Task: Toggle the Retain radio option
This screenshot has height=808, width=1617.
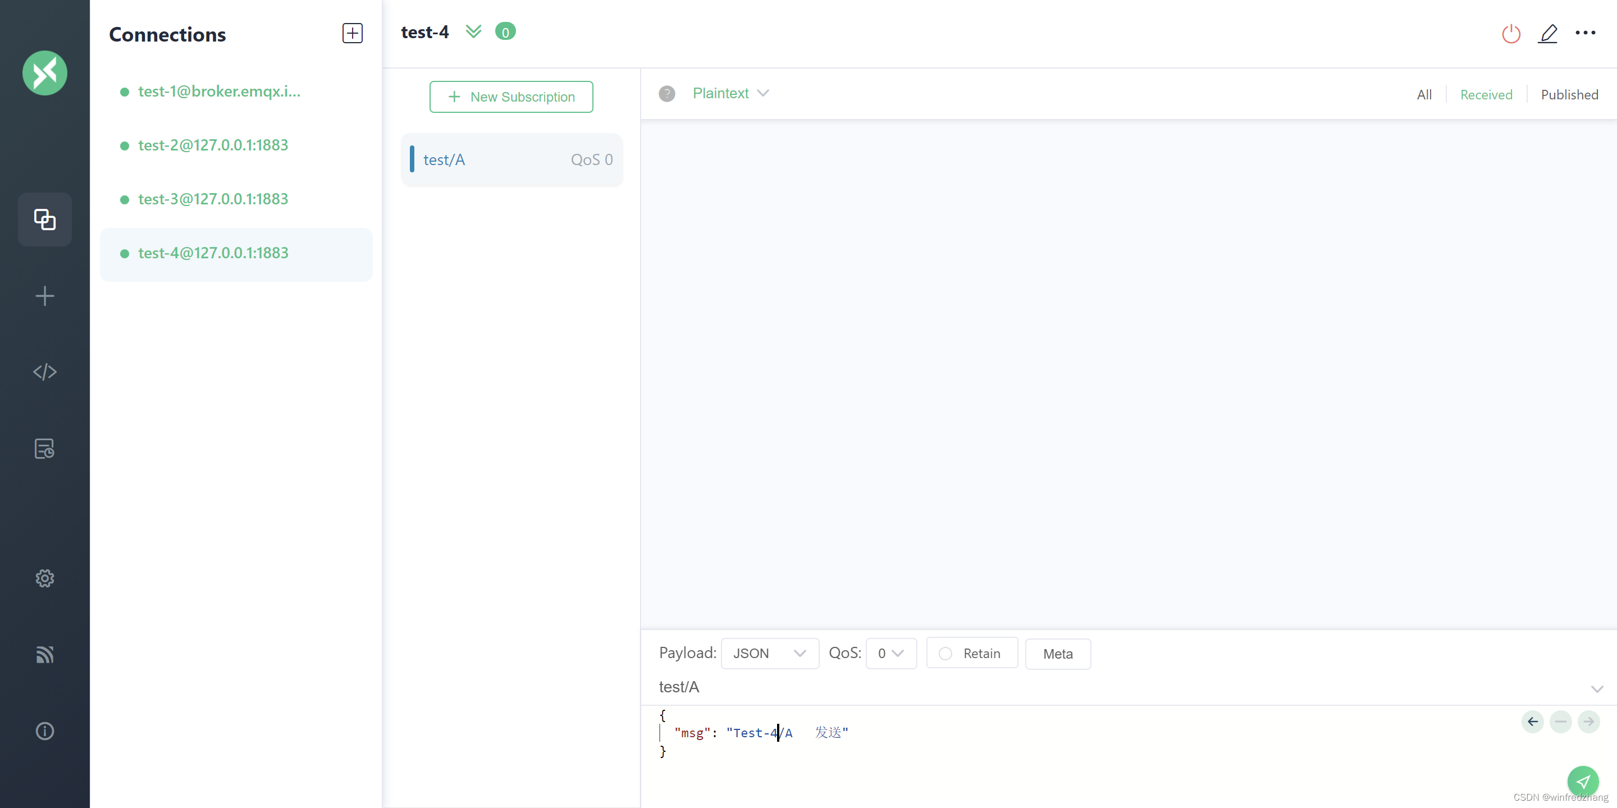Action: click(971, 653)
